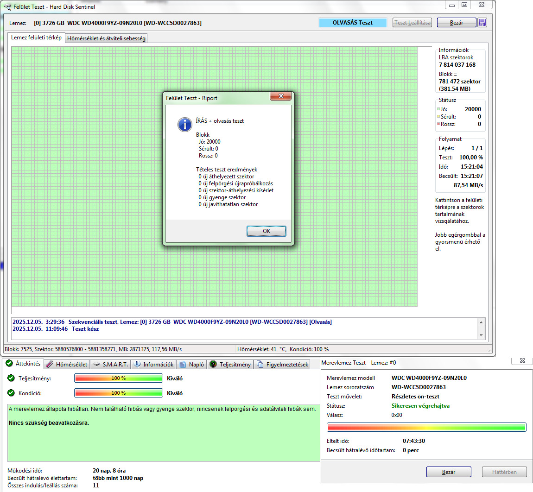Click the green disk surface map grid
The image size is (533, 492).
coord(214,177)
